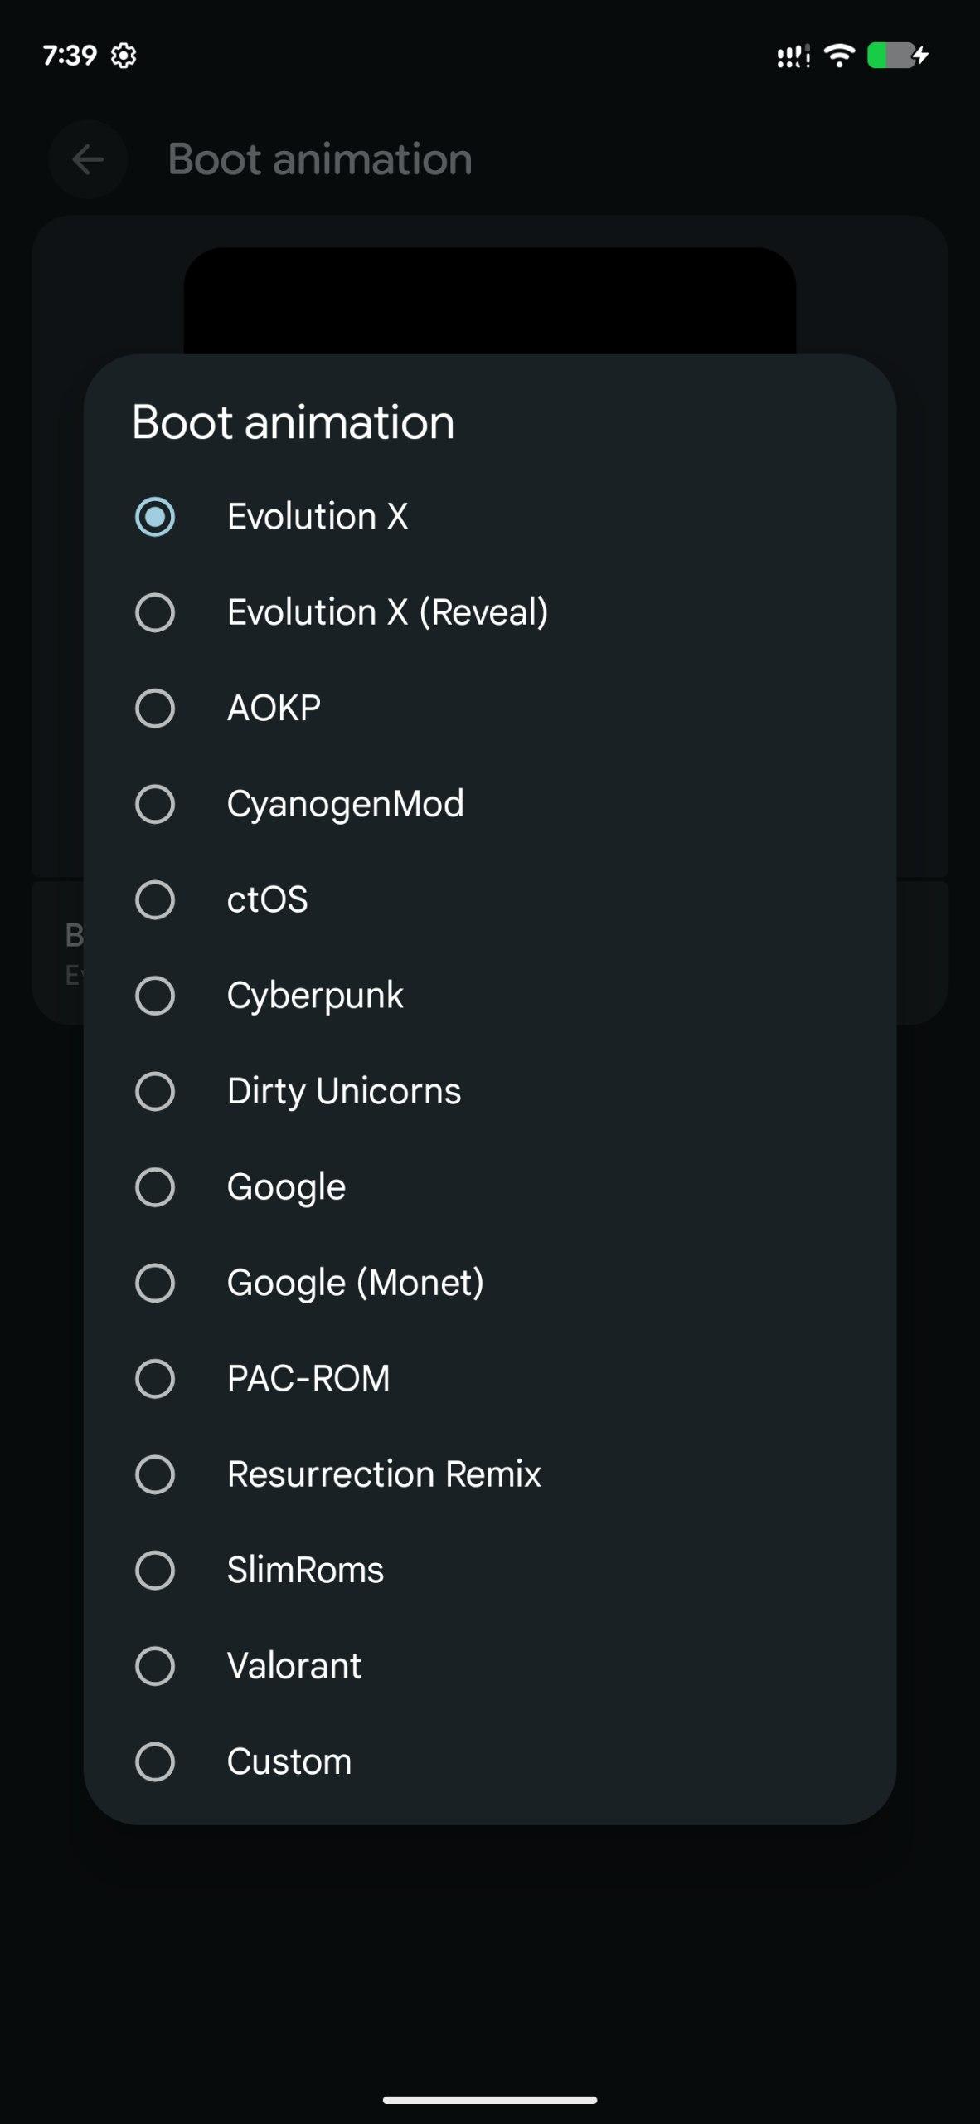Select Resurrection Remix option
The width and height of the screenshot is (980, 2124).
pos(155,1474)
